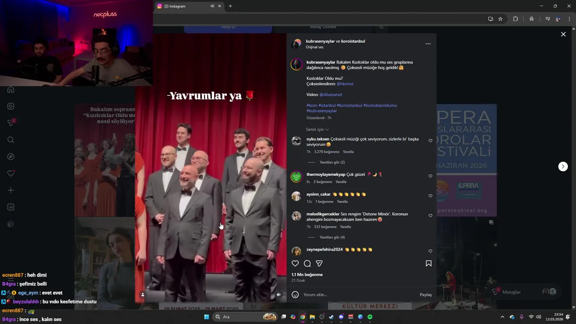576x324 pixels.
Task: Mute the Instagram browser tab audio
Action: click(212, 6)
